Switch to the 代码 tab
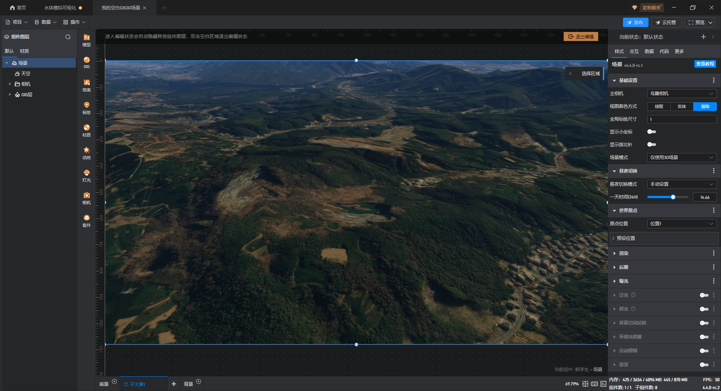Screen dimensions: 721x391 [664, 52]
